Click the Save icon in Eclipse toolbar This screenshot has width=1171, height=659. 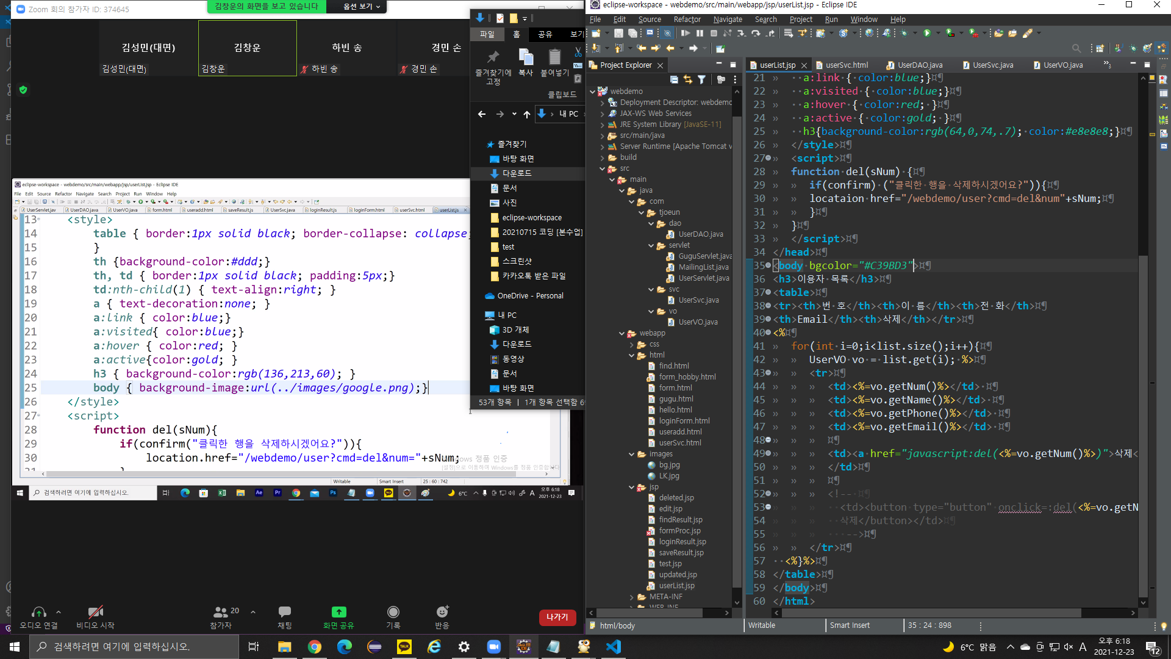[618, 33]
